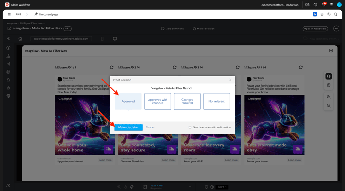
Task: Select Facebook preview icon
Action: click(328, 76)
